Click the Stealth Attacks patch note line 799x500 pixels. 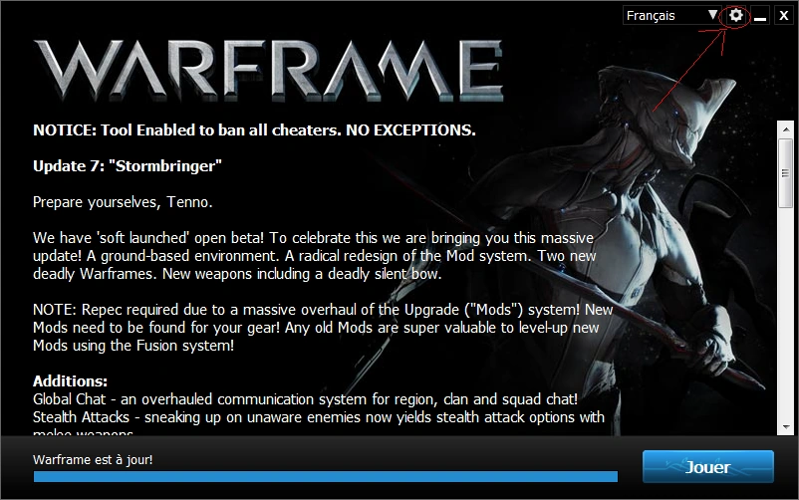[x=319, y=417]
